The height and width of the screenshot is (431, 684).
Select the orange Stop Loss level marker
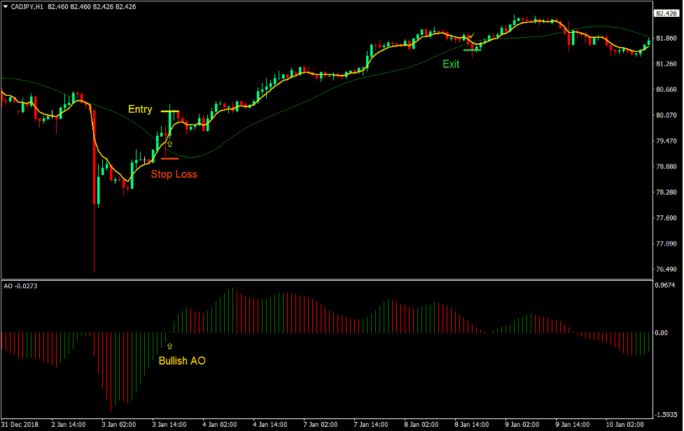169,158
